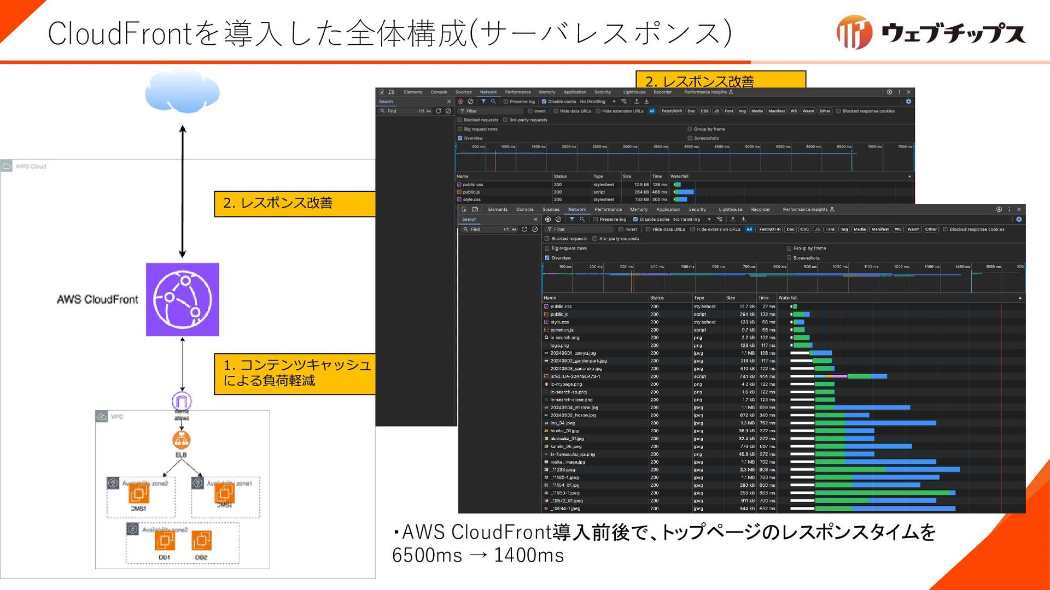Select common.js request row in front DevTools

pyautogui.click(x=783, y=330)
